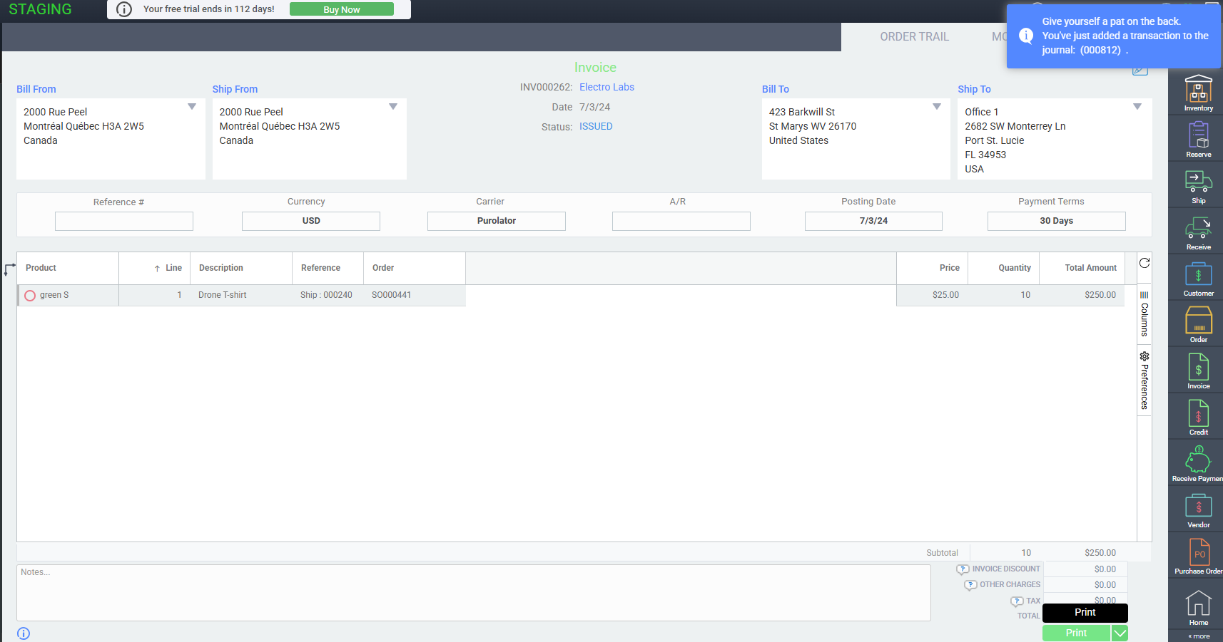
Task: Click the green Print button
Action: [x=1076, y=633]
